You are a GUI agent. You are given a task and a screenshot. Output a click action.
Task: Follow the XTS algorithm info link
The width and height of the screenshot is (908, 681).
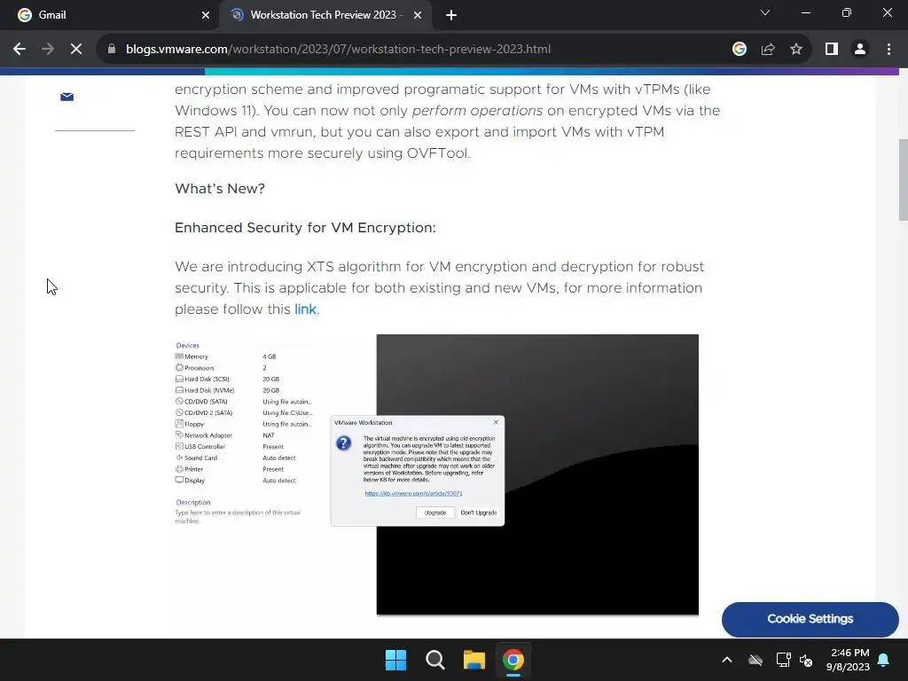[305, 309]
